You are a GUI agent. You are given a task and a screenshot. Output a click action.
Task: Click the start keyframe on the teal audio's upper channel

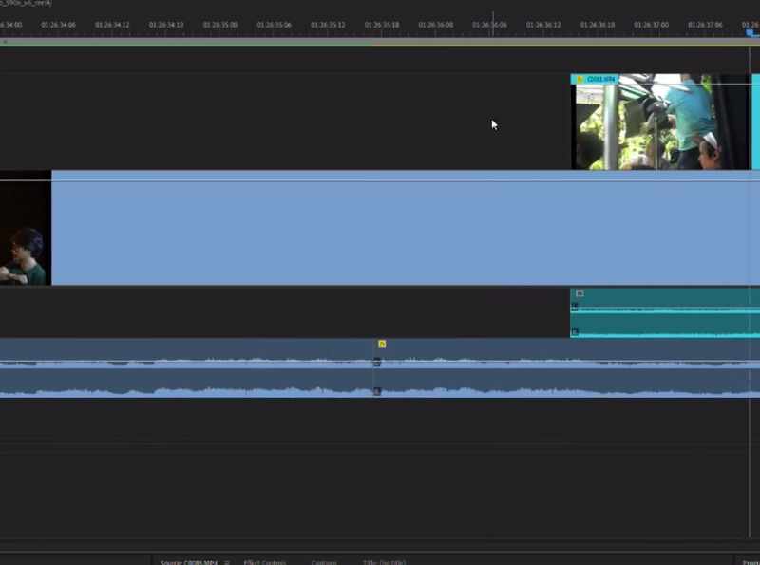pyautogui.click(x=575, y=307)
